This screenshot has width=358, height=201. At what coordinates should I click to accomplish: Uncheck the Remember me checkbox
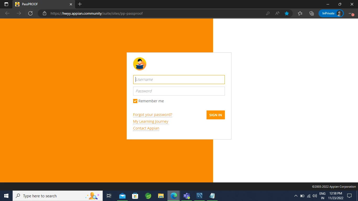click(135, 101)
